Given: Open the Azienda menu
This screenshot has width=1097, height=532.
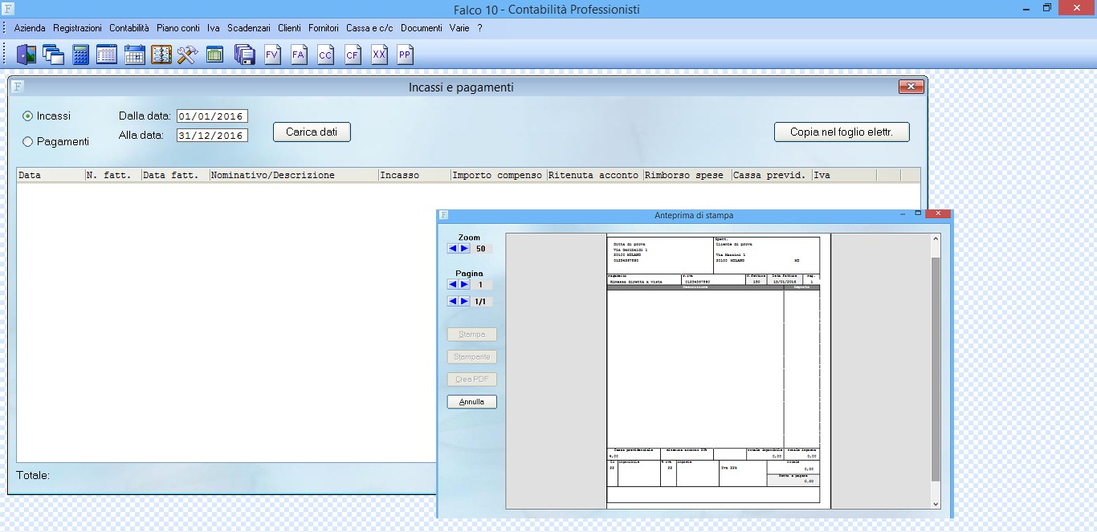Looking at the screenshot, I should point(30,28).
